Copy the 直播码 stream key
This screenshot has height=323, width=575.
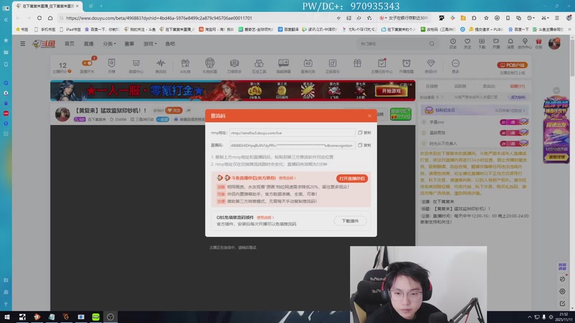pyautogui.click(x=364, y=145)
